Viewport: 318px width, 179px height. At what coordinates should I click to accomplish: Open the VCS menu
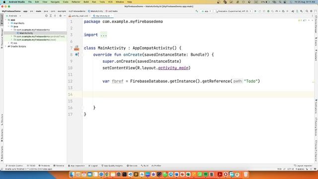(110, 2)
